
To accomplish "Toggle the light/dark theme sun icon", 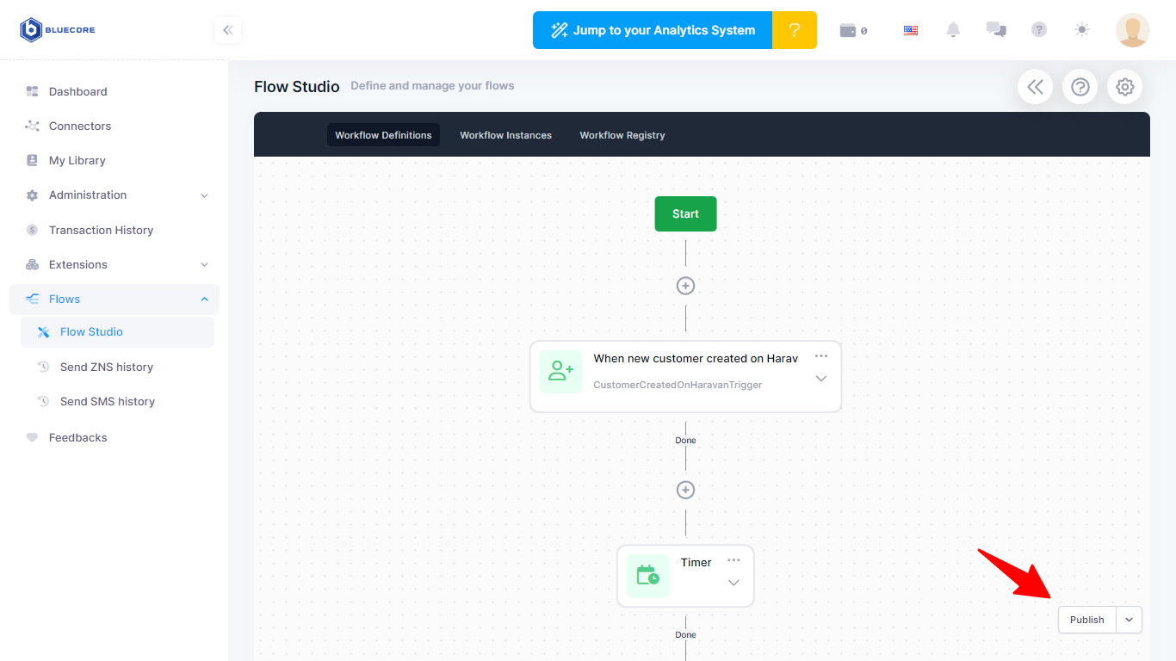I will coord(1082,30).
